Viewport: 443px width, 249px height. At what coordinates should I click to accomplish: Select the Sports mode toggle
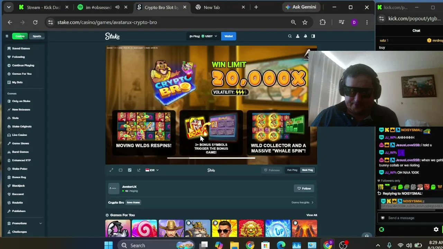[37, 36]
